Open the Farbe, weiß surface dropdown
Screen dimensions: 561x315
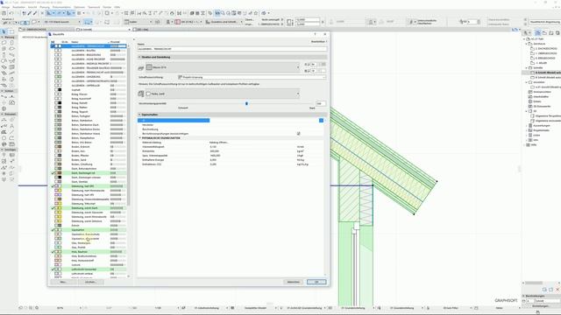pyautogui.click(x=223, y=94)
